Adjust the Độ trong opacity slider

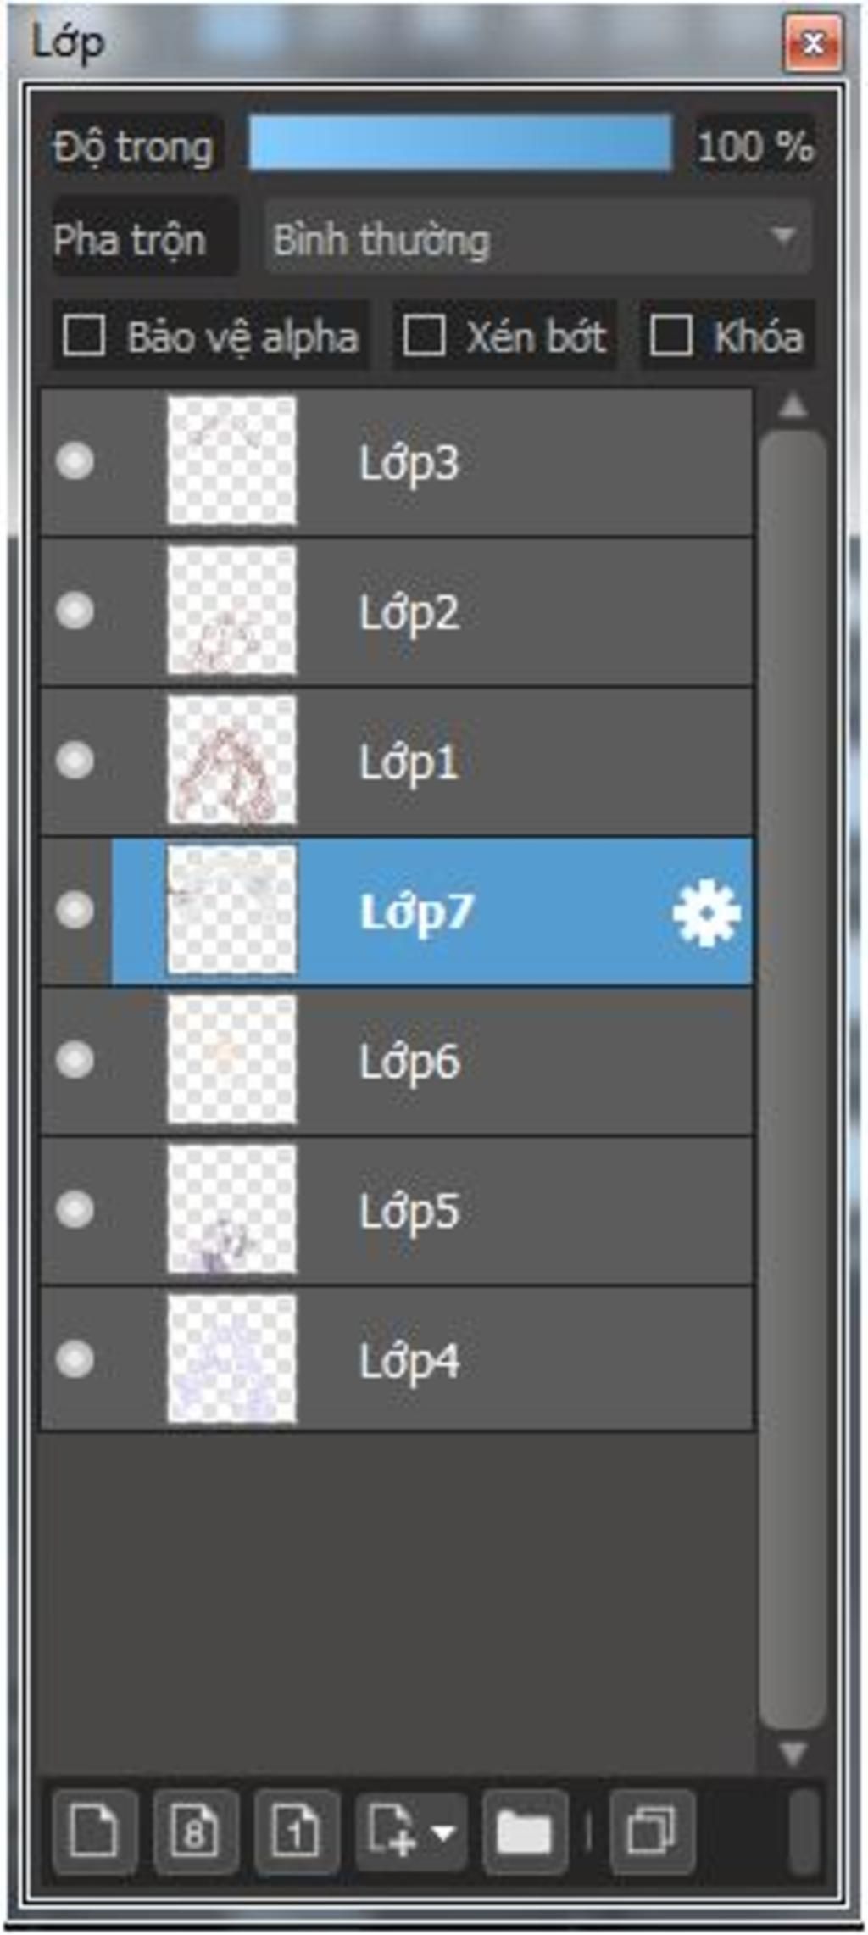pos(460,145)
